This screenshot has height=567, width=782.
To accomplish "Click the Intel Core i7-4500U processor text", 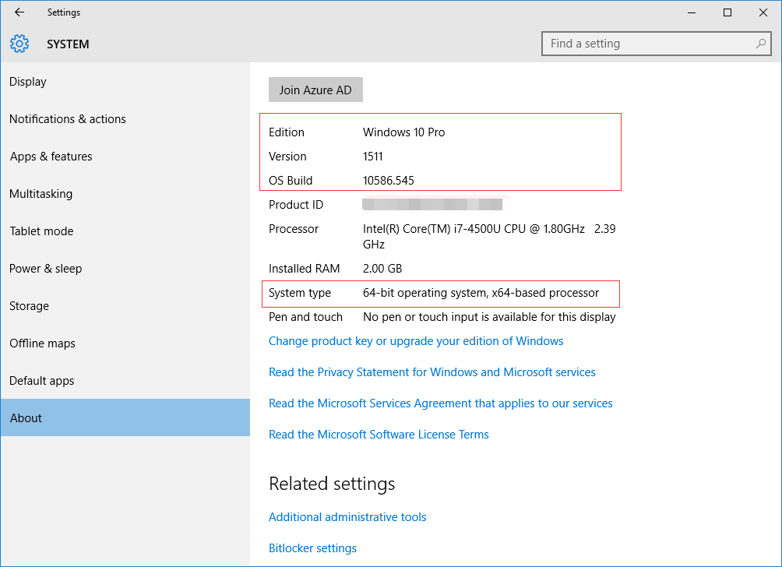I will pos(489,236).
